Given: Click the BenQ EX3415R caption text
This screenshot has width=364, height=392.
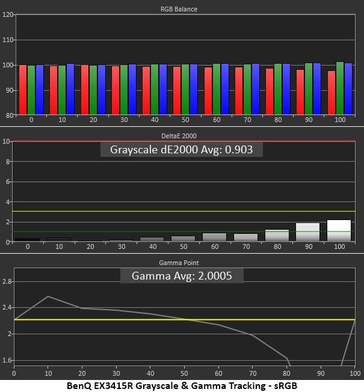Looking at the screenshot, I should pos(182,386).
